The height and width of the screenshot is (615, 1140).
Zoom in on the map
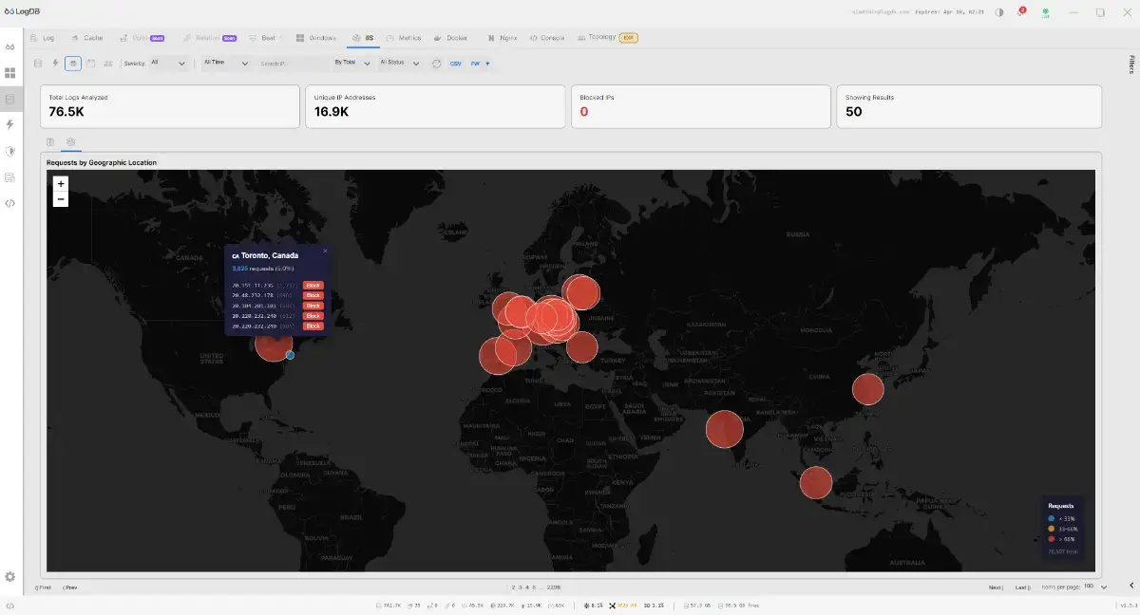point(61,184)
